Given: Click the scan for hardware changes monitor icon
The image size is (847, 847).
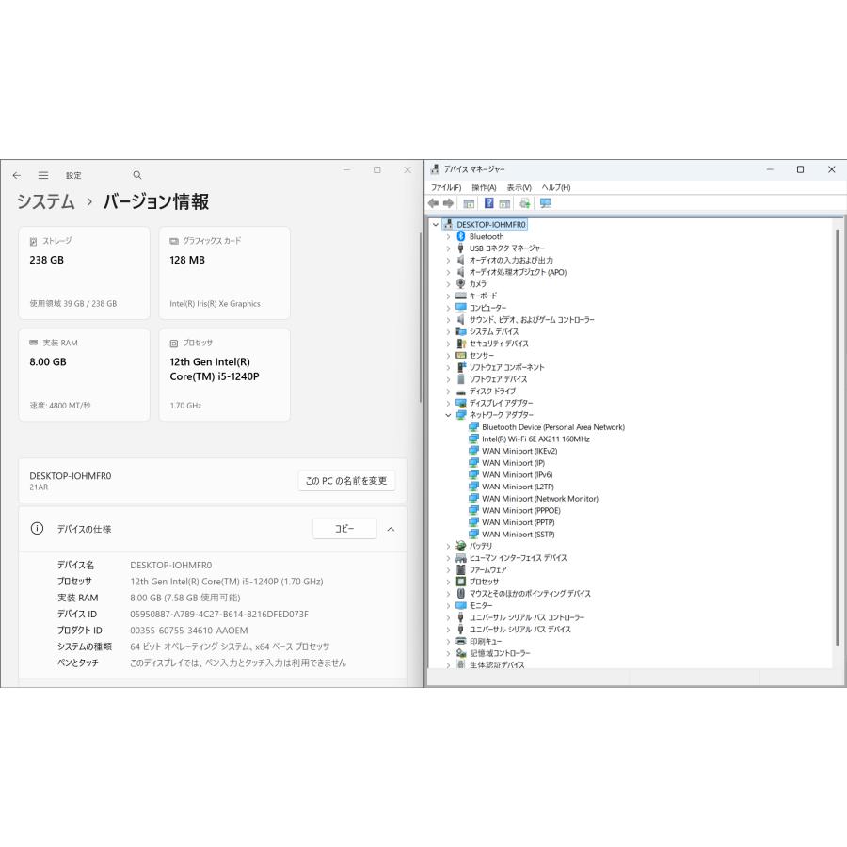Looking at the screenshot, I should tap(546, 203).
